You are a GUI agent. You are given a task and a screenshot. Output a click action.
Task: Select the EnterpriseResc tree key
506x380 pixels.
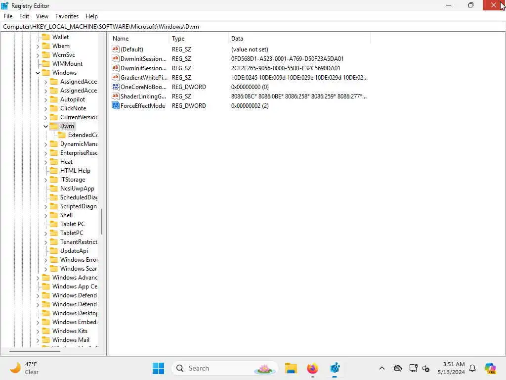[79, 153]
